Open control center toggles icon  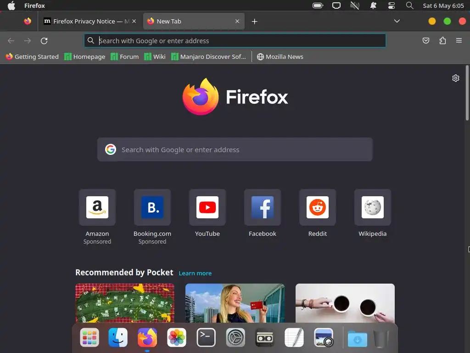pos(392,6)
